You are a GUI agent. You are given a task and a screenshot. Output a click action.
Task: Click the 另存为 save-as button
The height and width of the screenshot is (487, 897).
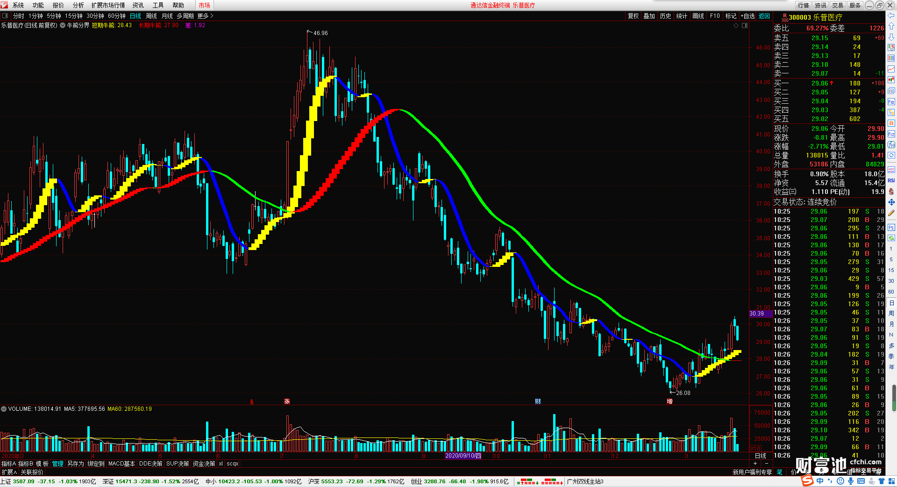[x=75, y=464]
